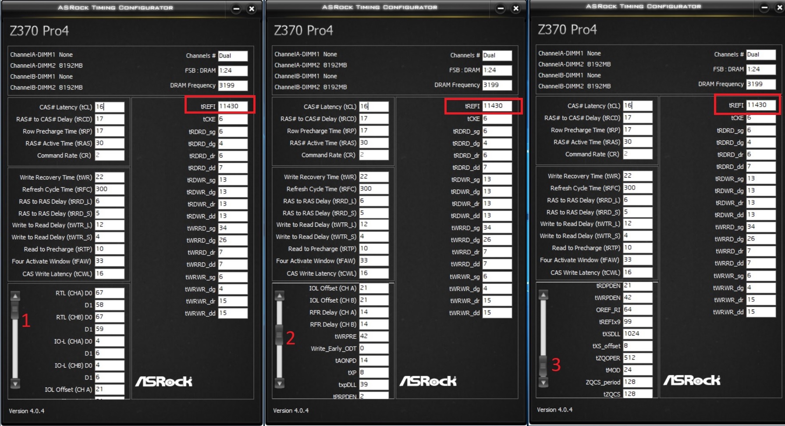The height and width of the screenshot is (426, 785).
Task: Click tRDRD_dg field in the middle window
Action: (x=497, y=143)
